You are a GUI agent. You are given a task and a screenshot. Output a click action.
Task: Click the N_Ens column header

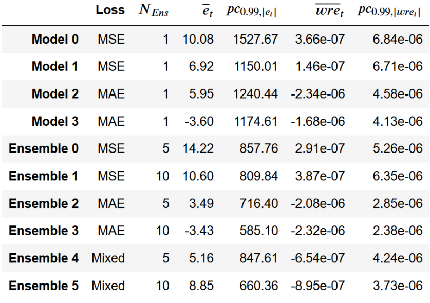click(x=154, y=10)
